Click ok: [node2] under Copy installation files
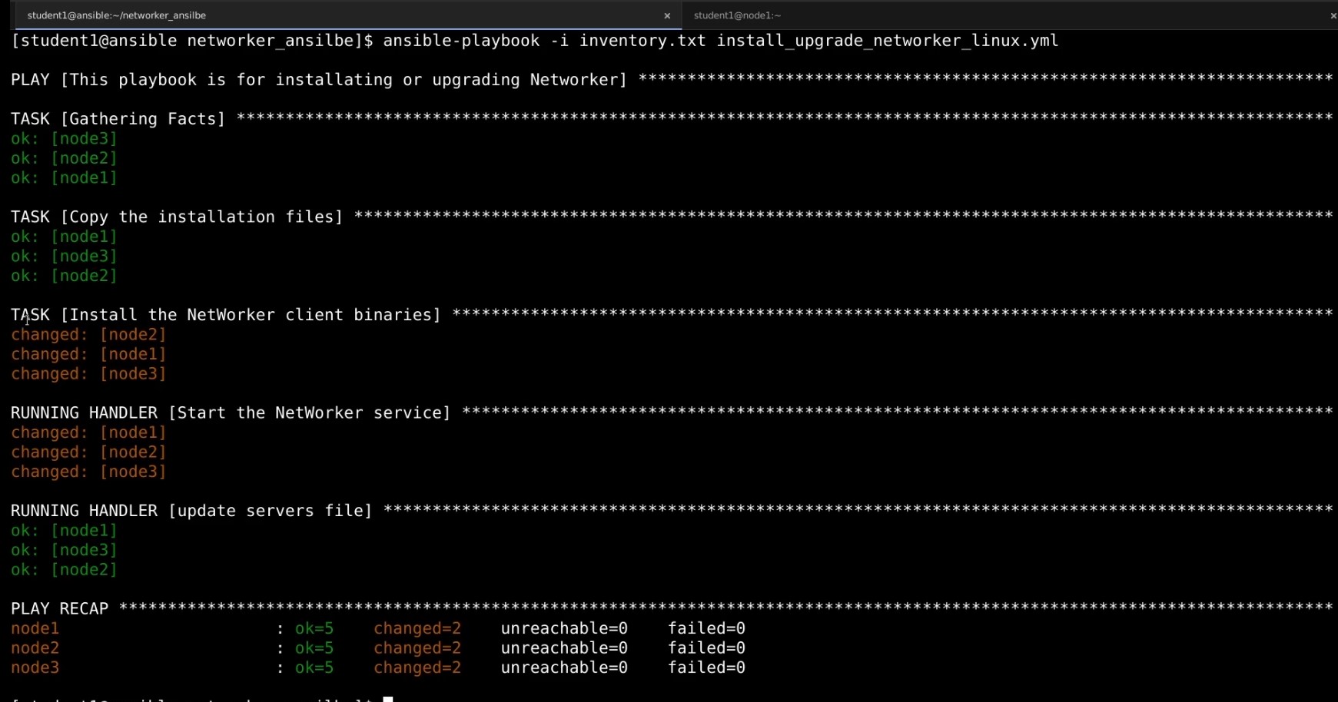Screen dimensions: 1338x702 [64, 276]
